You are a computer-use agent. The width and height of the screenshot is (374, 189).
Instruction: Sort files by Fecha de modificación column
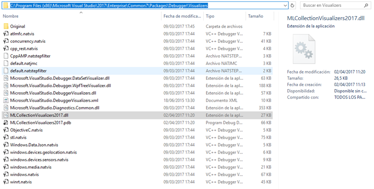click(x=182, y=16)
